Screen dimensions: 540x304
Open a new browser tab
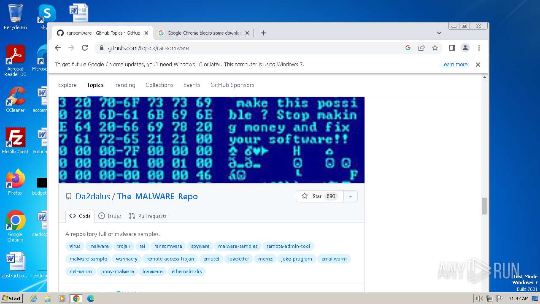pyautogui.click(x=263, y=33)
